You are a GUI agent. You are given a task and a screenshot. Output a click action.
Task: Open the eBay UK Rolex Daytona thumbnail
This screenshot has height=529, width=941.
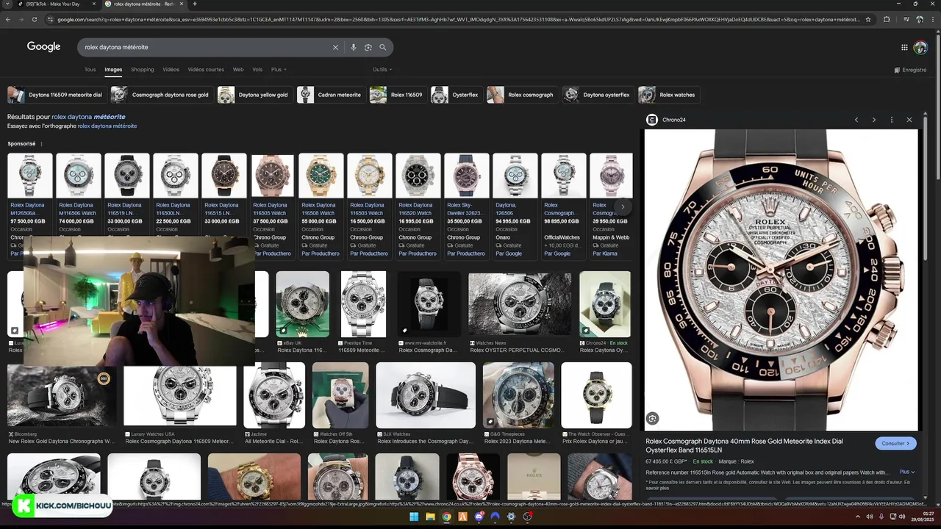[302, 304]
